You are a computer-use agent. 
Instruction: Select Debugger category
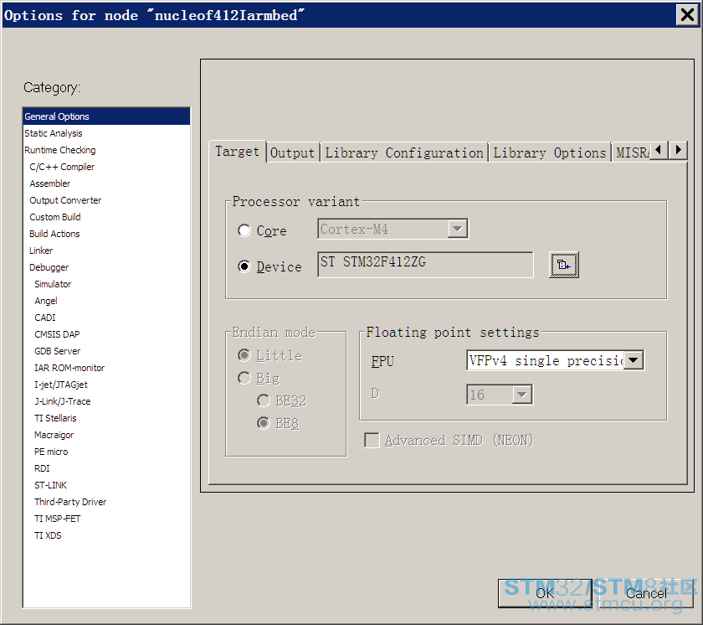pos(107,267)
